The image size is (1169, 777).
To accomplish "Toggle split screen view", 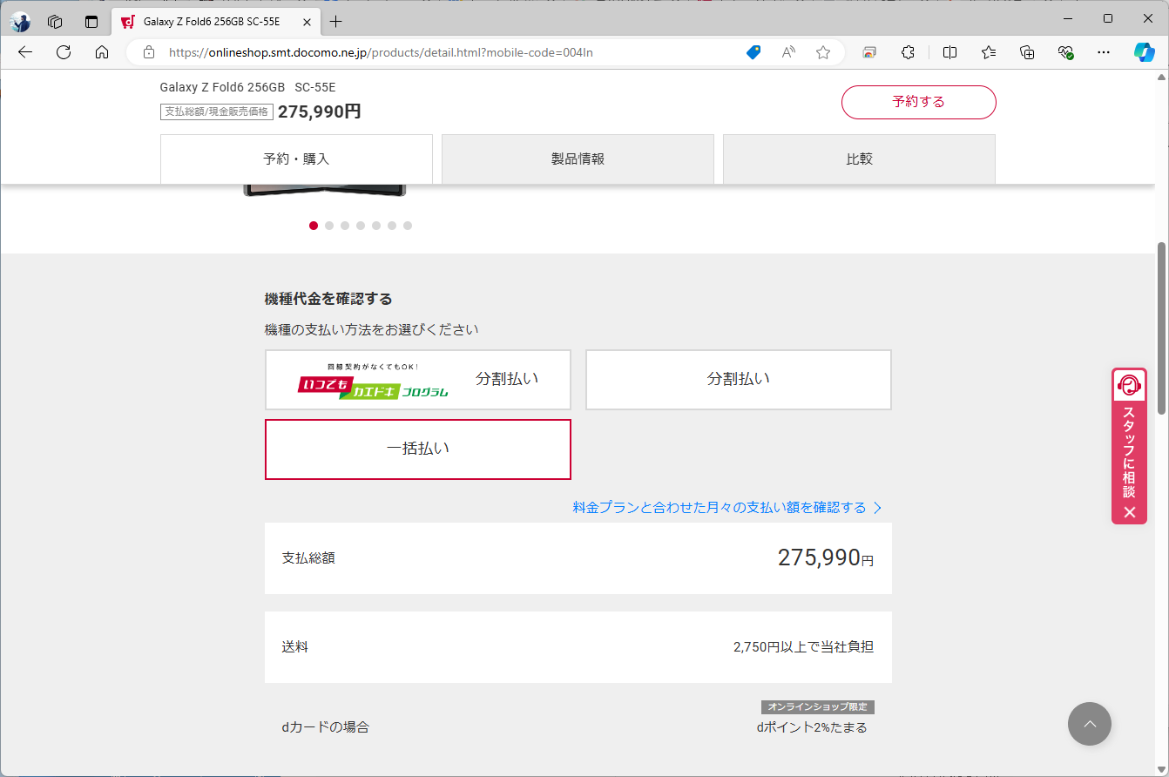I will 950,52.
